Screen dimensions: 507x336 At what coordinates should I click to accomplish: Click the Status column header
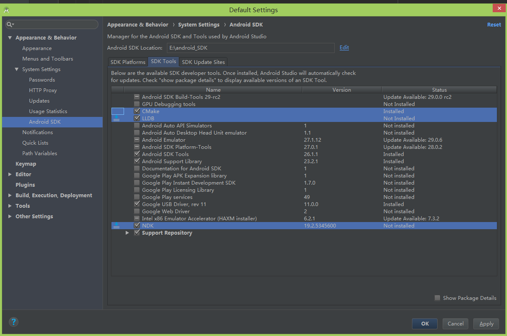pyautogui.click(x=439, y=90)
